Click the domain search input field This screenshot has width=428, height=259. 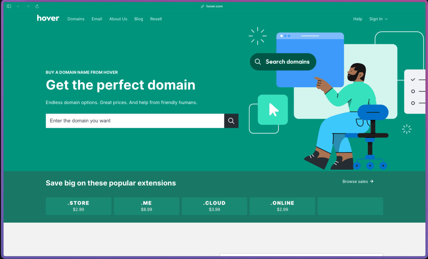(135, 121)
